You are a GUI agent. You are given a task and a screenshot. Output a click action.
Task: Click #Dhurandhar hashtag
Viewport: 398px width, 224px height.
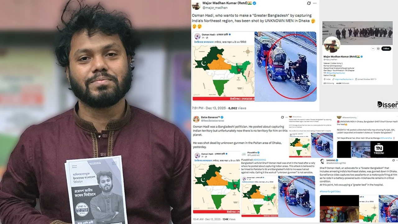(x=386, y=138)
